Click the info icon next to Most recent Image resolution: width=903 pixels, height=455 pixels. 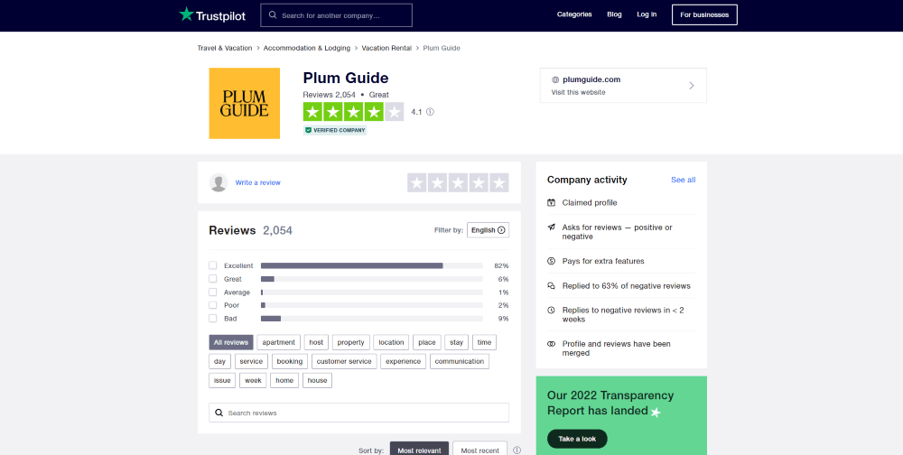point(517,450)
